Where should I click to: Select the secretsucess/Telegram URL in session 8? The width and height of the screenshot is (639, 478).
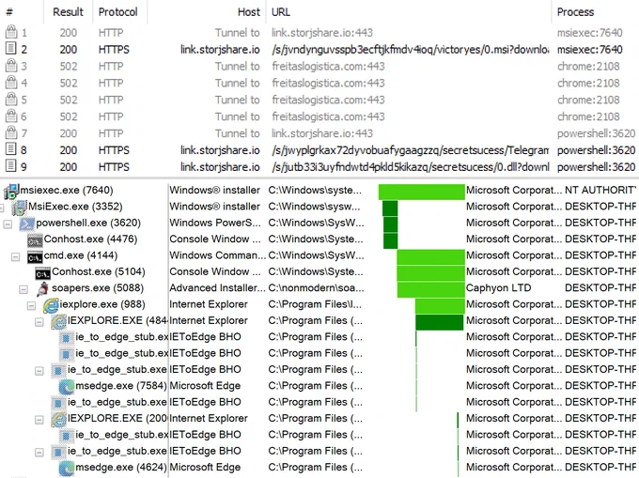click(x=411, y=150)
